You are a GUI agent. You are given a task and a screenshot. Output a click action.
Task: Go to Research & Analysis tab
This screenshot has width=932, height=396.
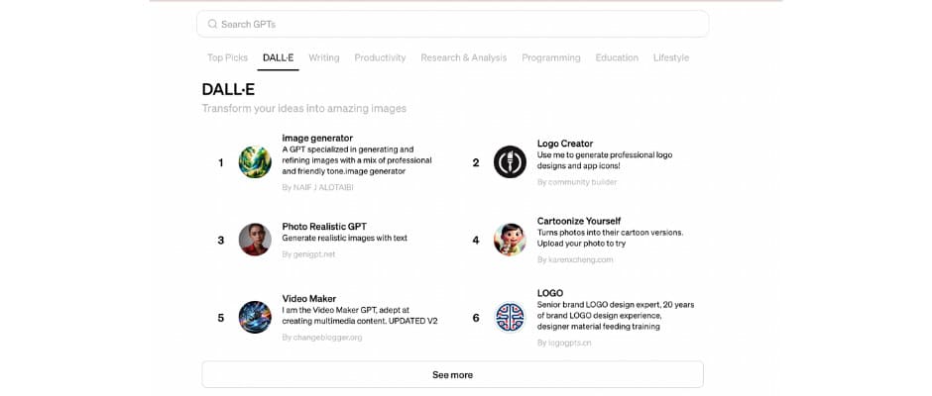464,57
